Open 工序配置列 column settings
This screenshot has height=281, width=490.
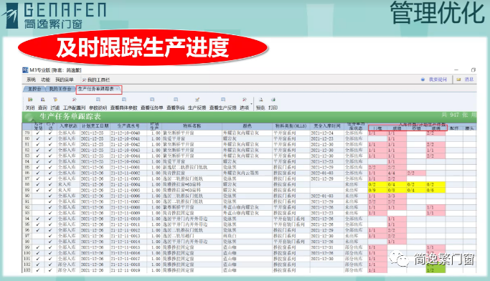point(74,104)
